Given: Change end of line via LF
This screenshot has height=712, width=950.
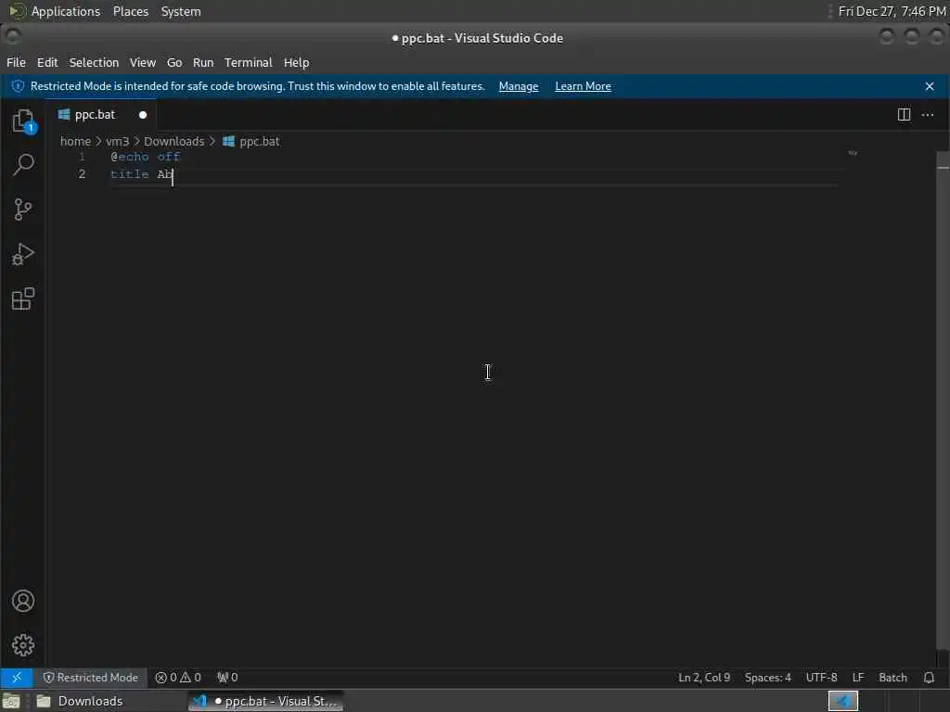Looking at the screenshot, I should pos(858,677).
